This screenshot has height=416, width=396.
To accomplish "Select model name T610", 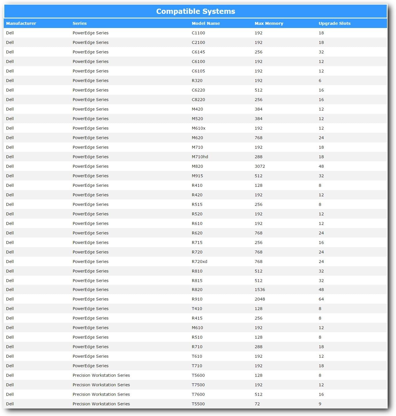I will click(197, 356).
